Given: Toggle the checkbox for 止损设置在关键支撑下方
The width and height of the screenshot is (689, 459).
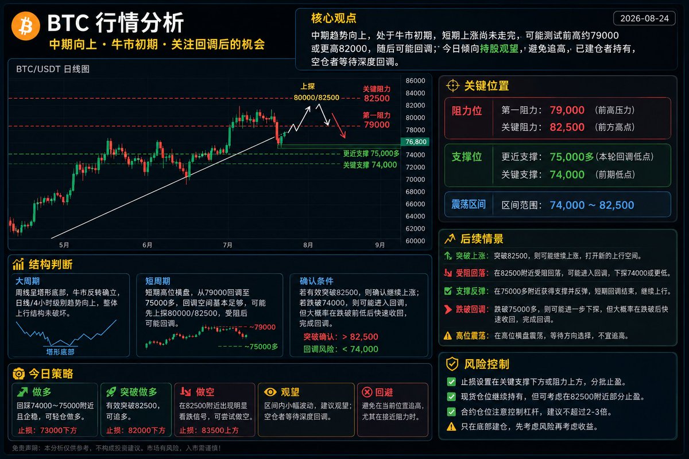Looking at the screenshot, I should [451, 382].
